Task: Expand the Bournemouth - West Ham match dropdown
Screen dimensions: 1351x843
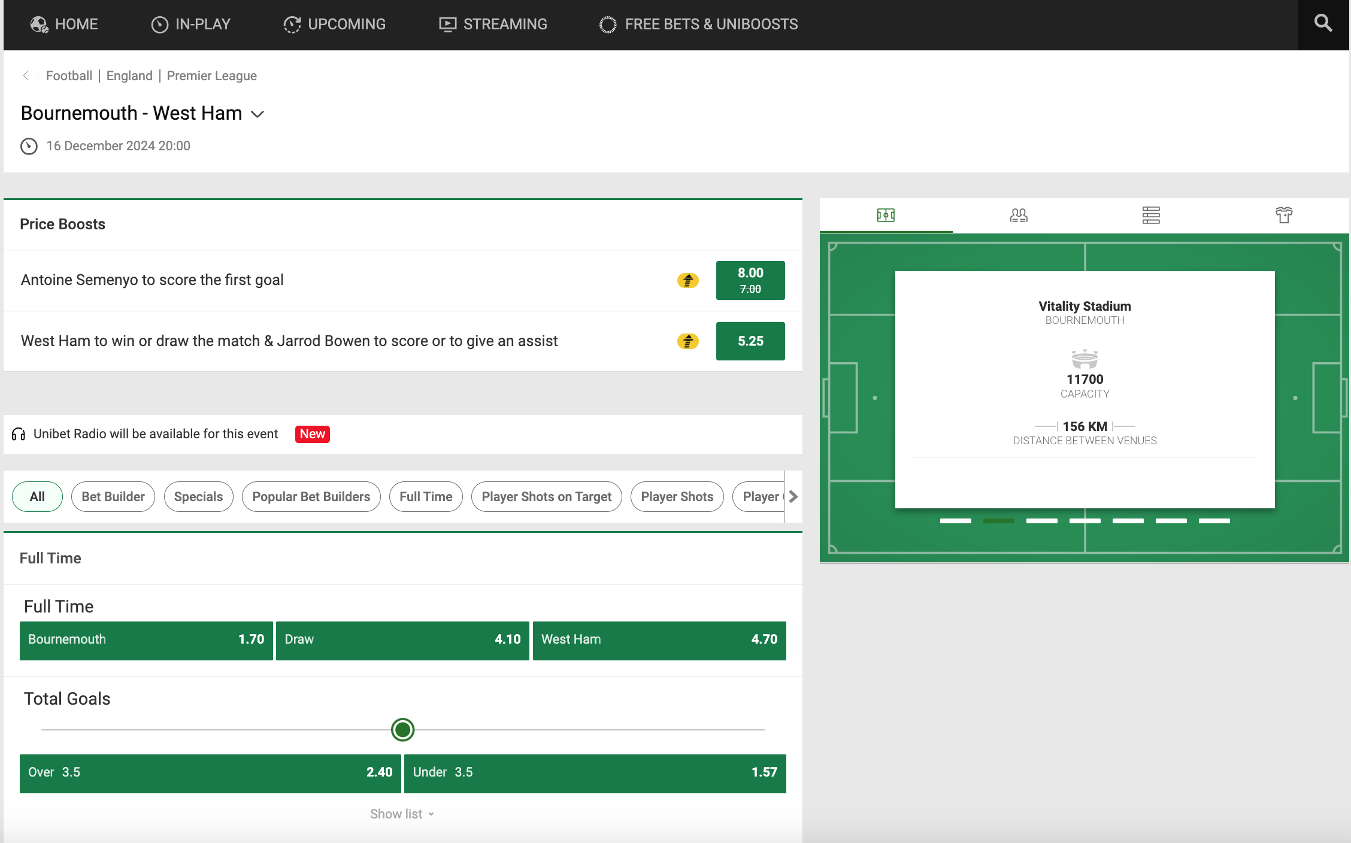Action: [x=258, y=114]
